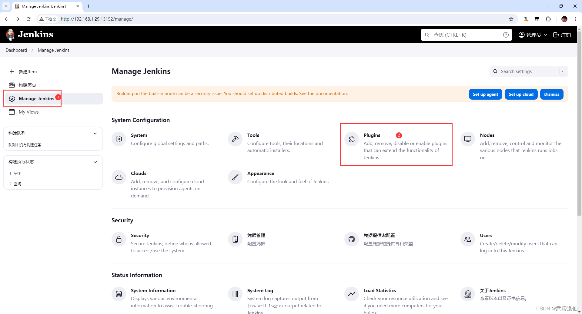The width and height of the screenshot is (582, 314).
Task: Open the Chrome three-dot menu
Action: coord(575,19)
